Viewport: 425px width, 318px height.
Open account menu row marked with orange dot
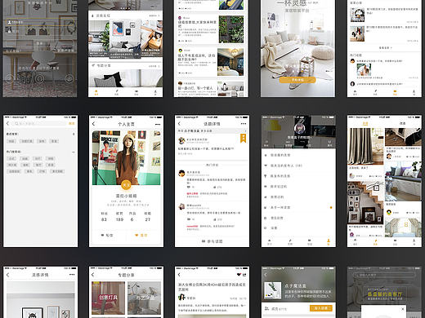(298, 207)
